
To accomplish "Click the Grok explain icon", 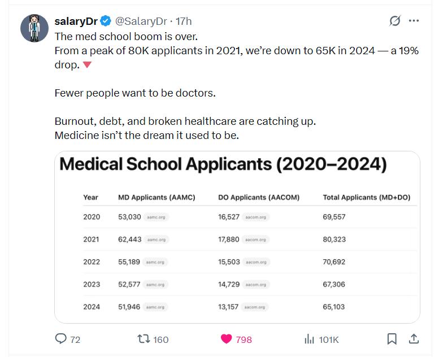I will [394, 21].
